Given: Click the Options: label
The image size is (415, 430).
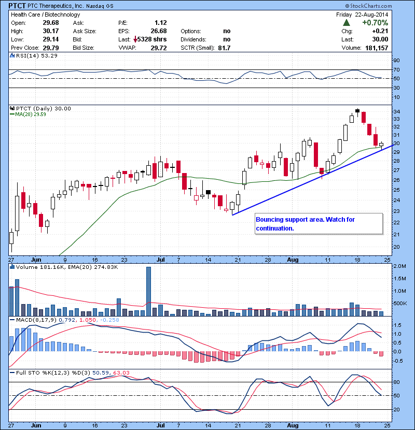Looking at the screenshot, I should click(x=191, y=31).
